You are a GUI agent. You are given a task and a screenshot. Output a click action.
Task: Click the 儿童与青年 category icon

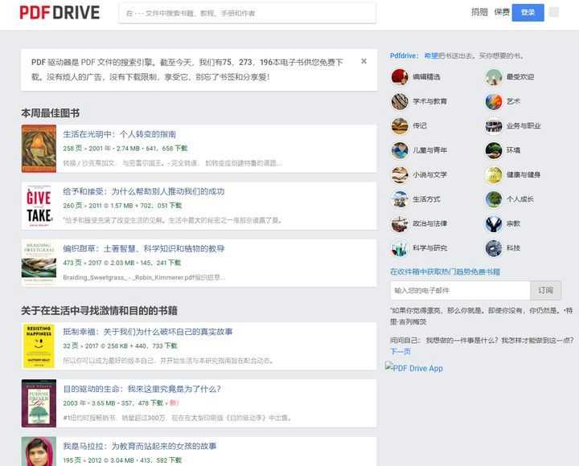point(400,150)
